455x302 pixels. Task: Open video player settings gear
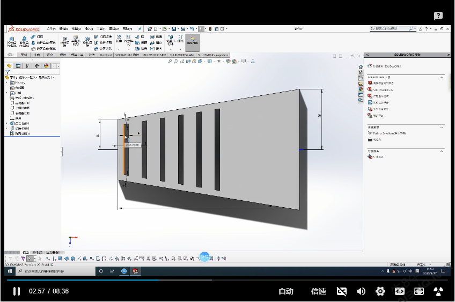[380, 291]
